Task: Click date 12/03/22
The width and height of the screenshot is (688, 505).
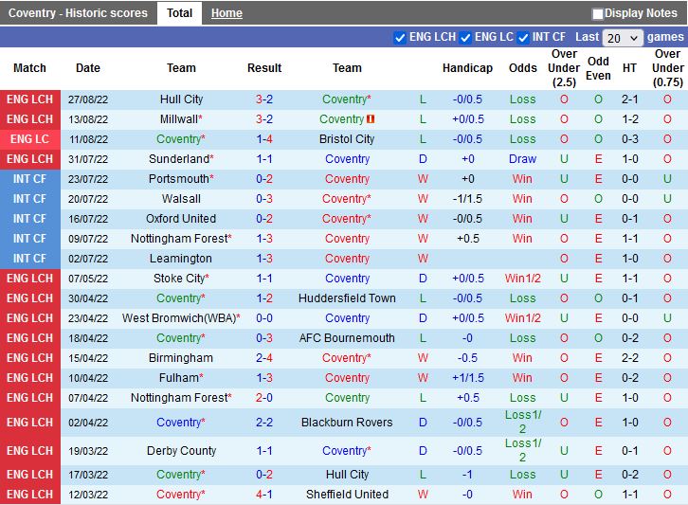Action: pyautogui.click(x=88, y=495)
